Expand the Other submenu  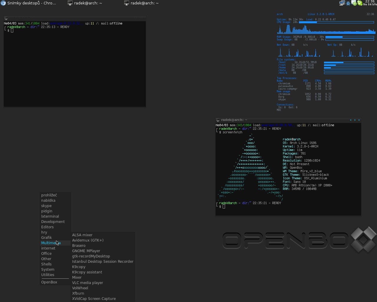click(x=55, y=259)
